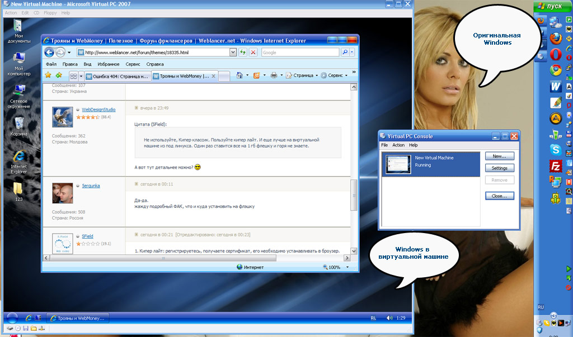Open the tab list dropdown arrow

click(81, 76)
